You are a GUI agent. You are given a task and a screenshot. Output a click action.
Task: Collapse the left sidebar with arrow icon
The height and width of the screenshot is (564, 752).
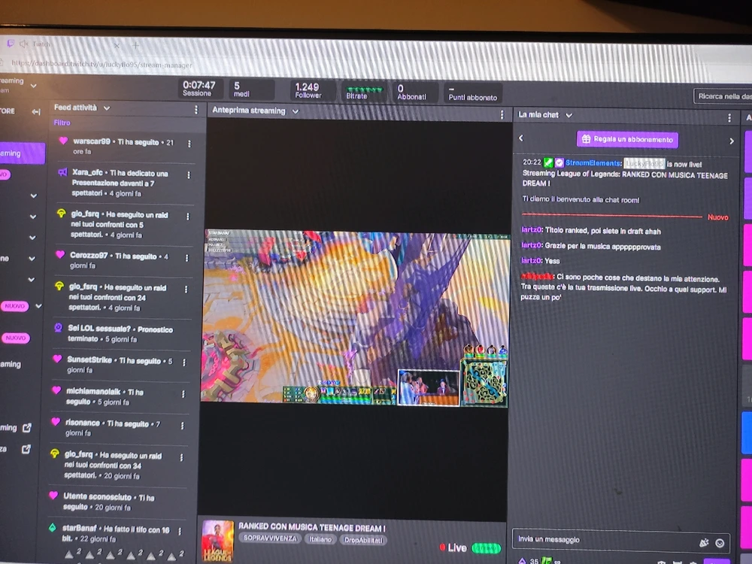tap(35, 111)
